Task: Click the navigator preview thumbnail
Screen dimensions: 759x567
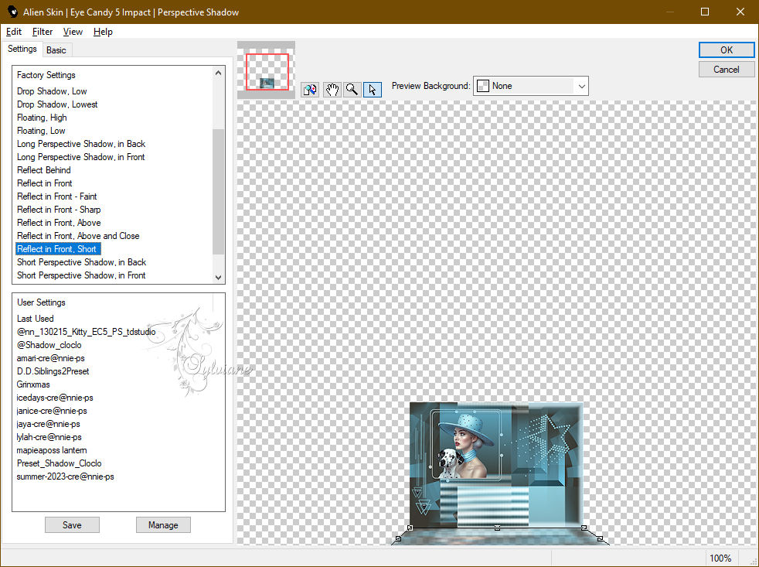Action: pyautogui.click(x=266, y=70)
